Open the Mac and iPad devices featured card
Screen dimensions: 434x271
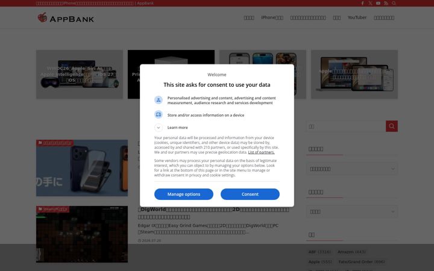coord(354,74)
